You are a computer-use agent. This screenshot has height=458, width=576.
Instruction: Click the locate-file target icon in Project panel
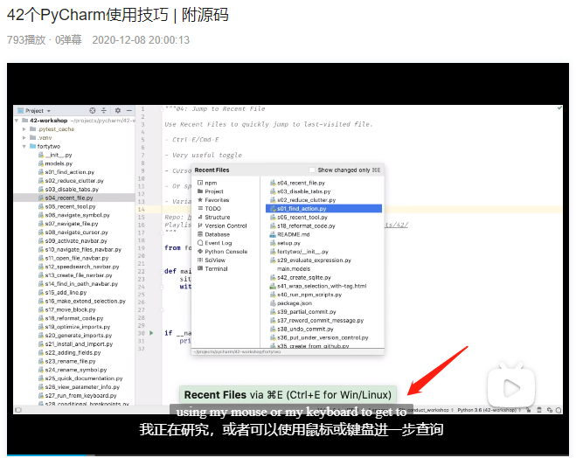(93, 110)
